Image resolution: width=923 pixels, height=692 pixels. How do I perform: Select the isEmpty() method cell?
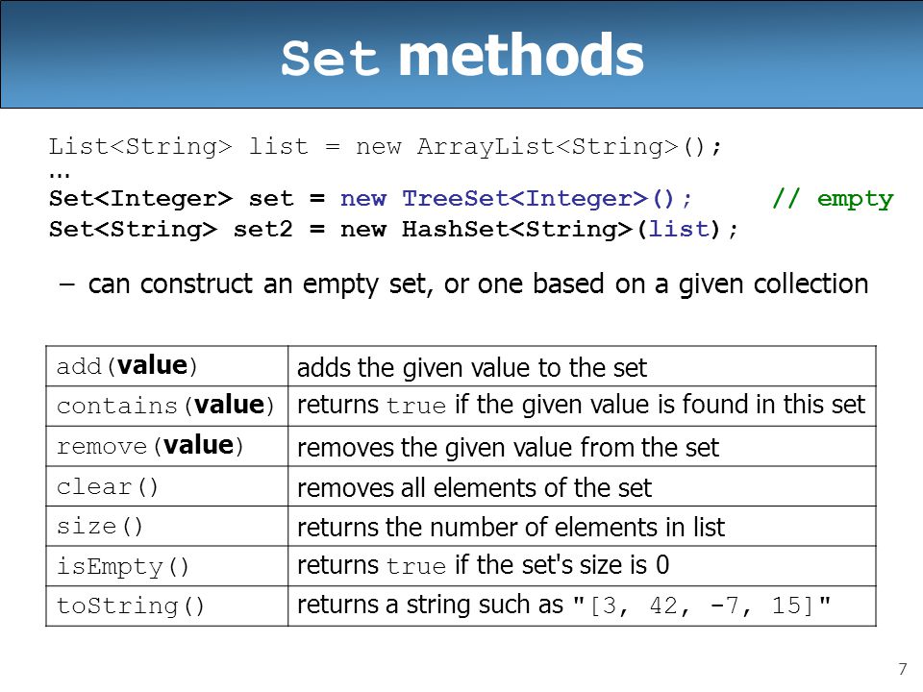167,566
